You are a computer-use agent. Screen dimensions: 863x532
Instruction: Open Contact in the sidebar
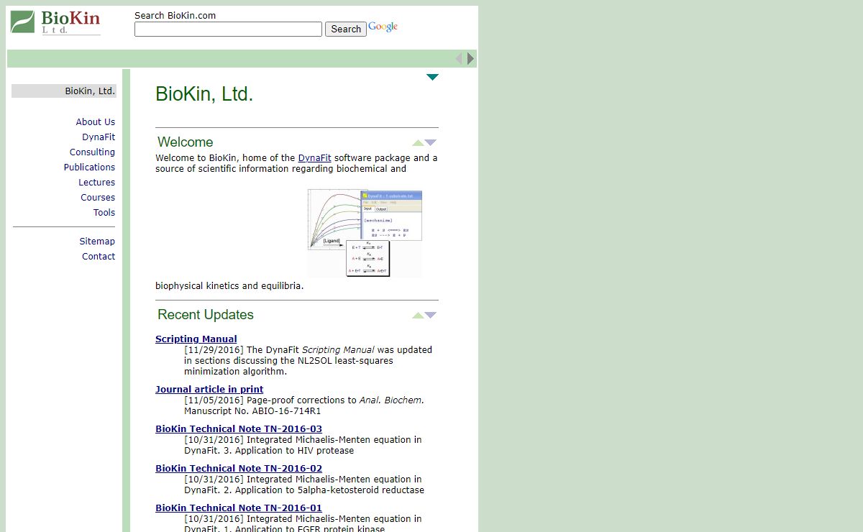(x=99, y=257)
